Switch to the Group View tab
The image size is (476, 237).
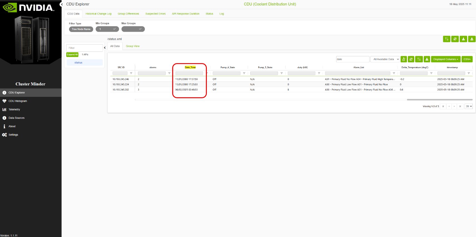pos(133,46)
